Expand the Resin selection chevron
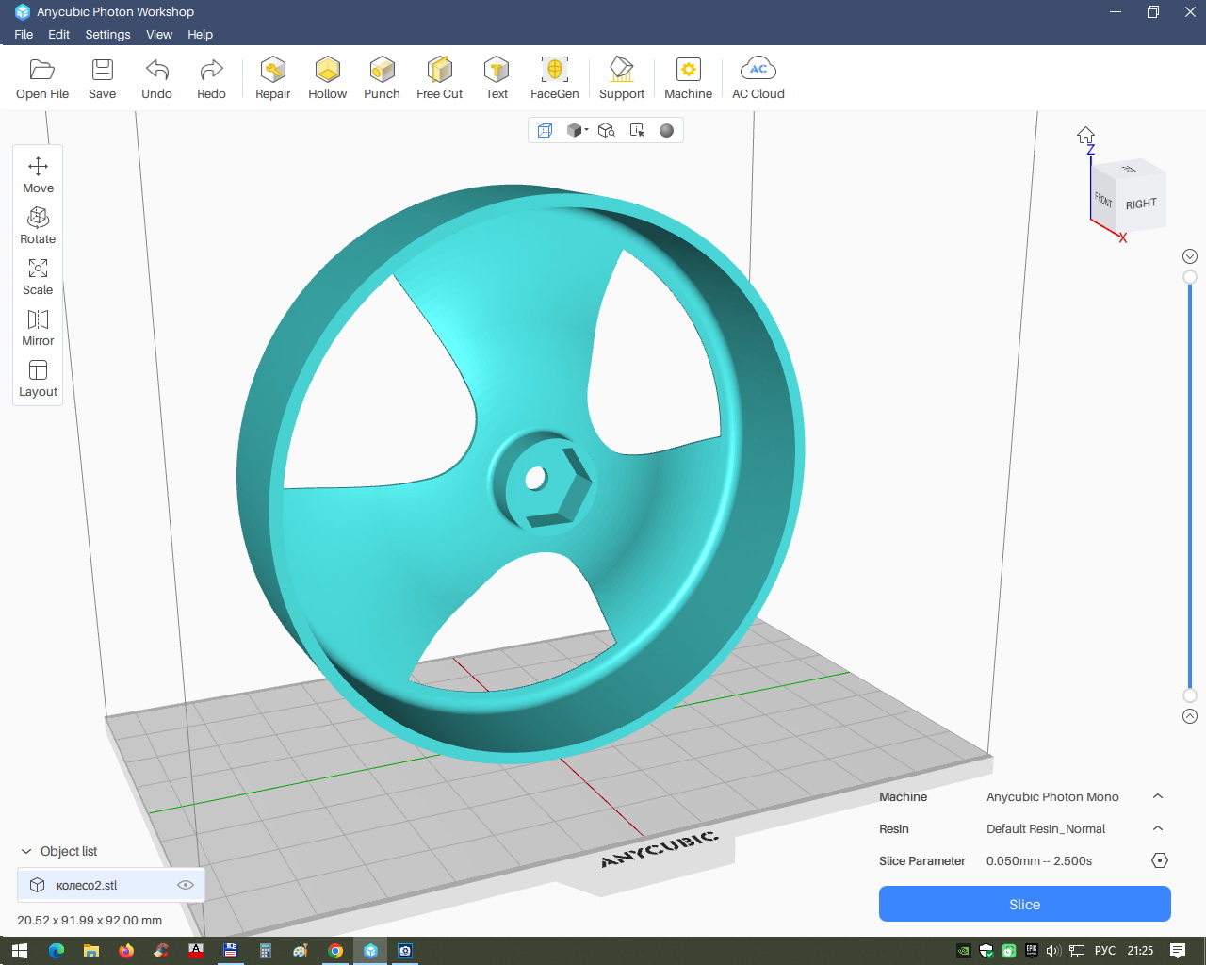 (x=1158, y=829)
